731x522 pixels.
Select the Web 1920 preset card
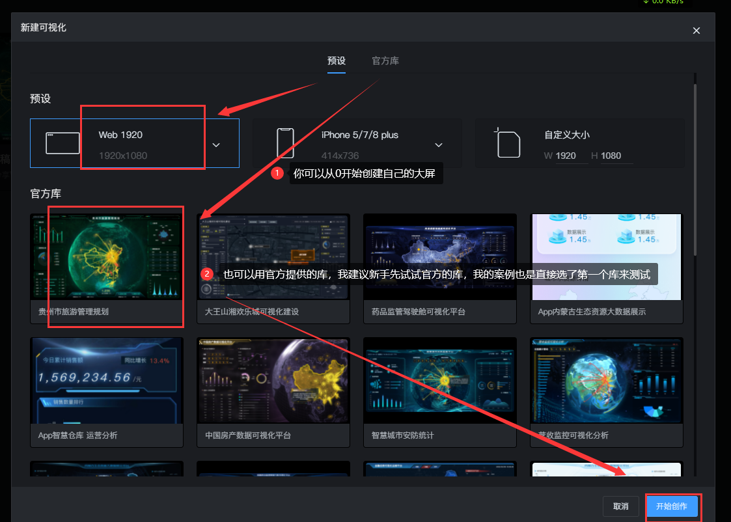pyautogui.click(x=135, y=143)
